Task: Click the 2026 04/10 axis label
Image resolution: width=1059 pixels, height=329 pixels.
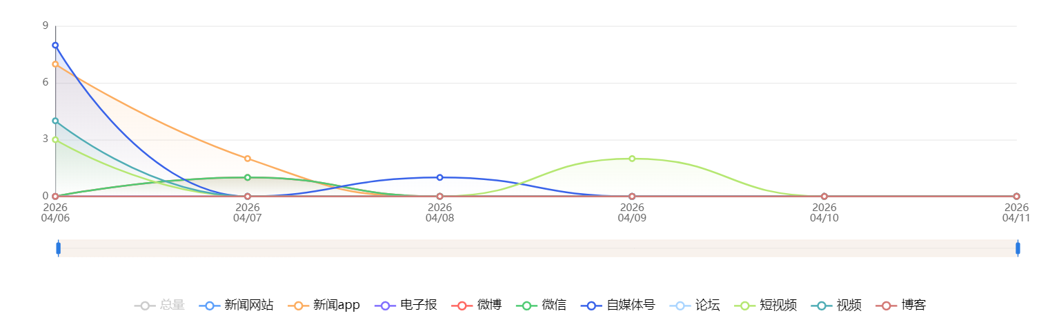Action: tap(824, 212)
